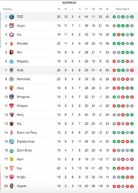The height and width of the screenshot is (193, 138).
Task: Click the Τελευταία 5 column header
Action: tap(122, 9)
